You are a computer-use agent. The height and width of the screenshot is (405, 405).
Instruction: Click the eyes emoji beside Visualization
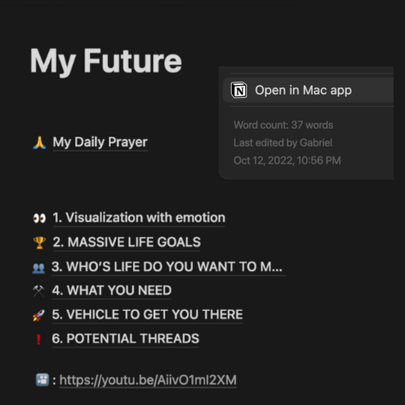pyautogui.click(x=40, y=218)
